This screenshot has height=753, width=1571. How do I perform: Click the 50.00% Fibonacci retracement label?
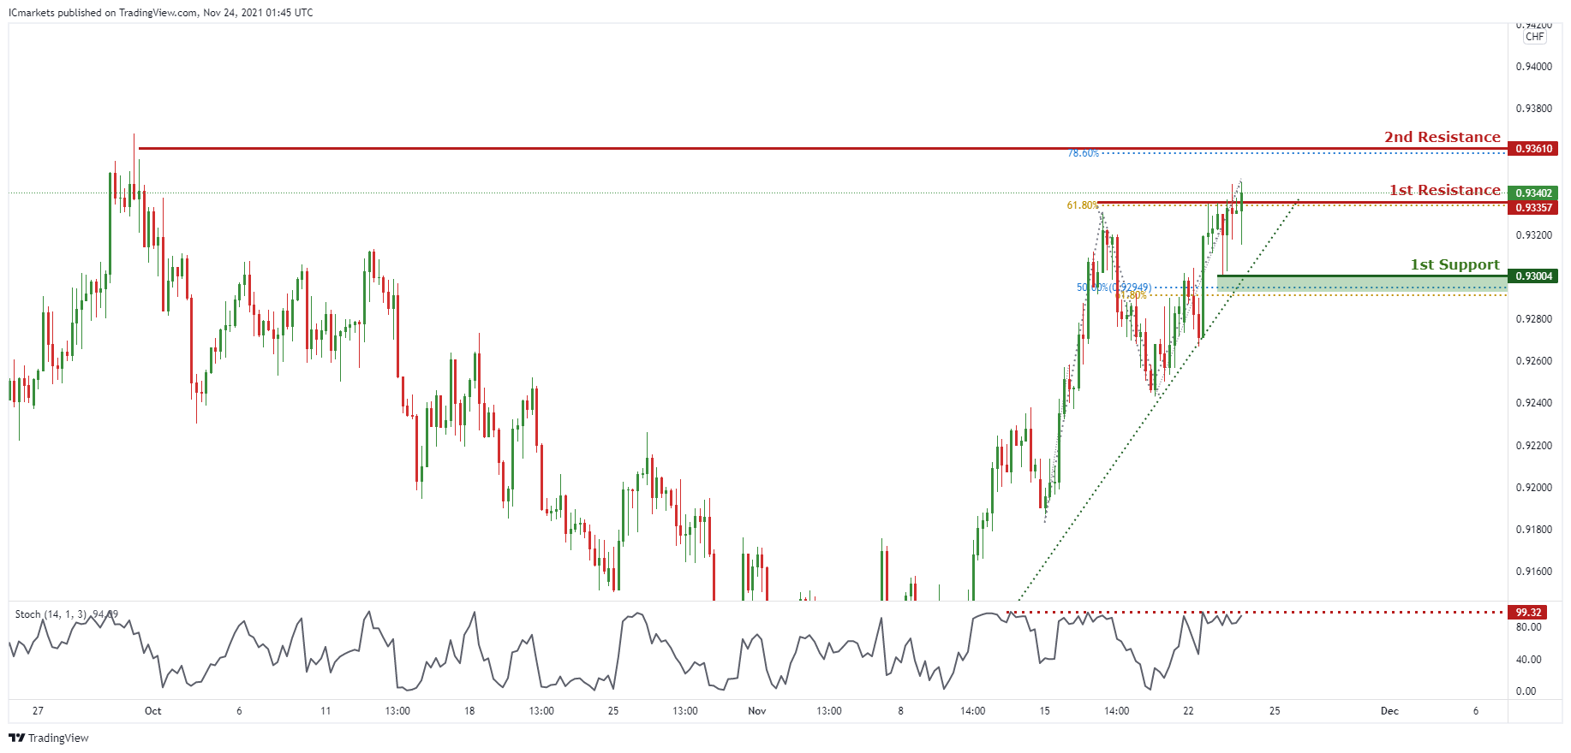(1114, 288)
